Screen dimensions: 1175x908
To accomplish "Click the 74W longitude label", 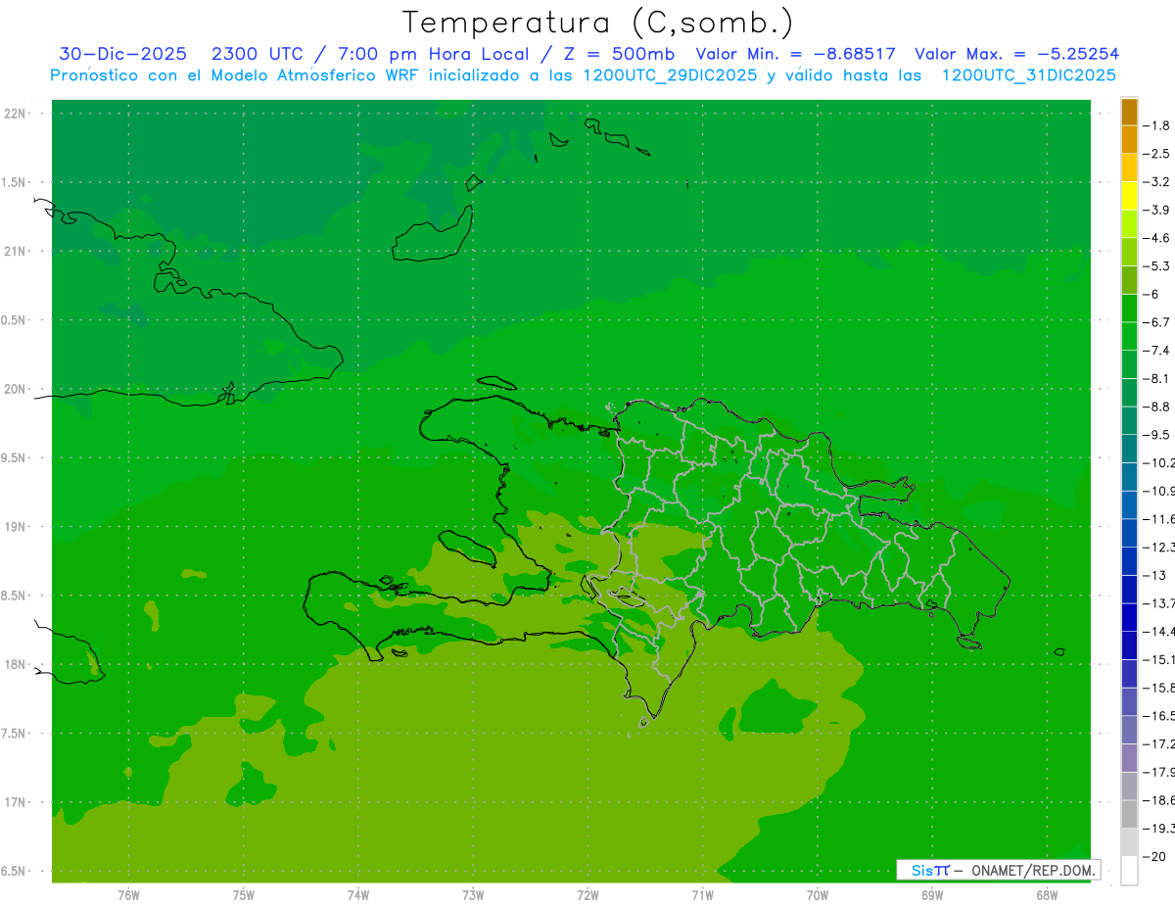I will 357,894.
